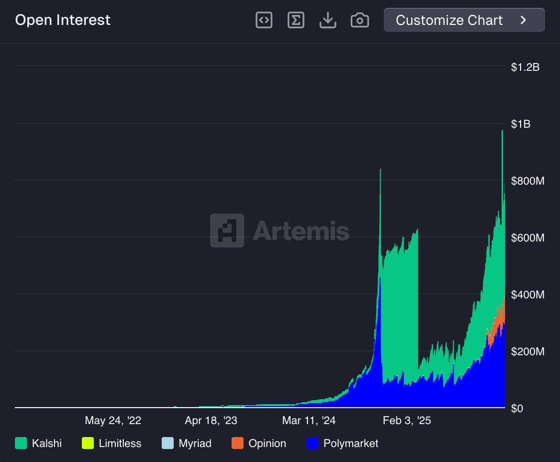Image resolution: width=560 pixels, height=462 pixels.
Task: Click the $200M axis label
Action: [x=528, y=351]
